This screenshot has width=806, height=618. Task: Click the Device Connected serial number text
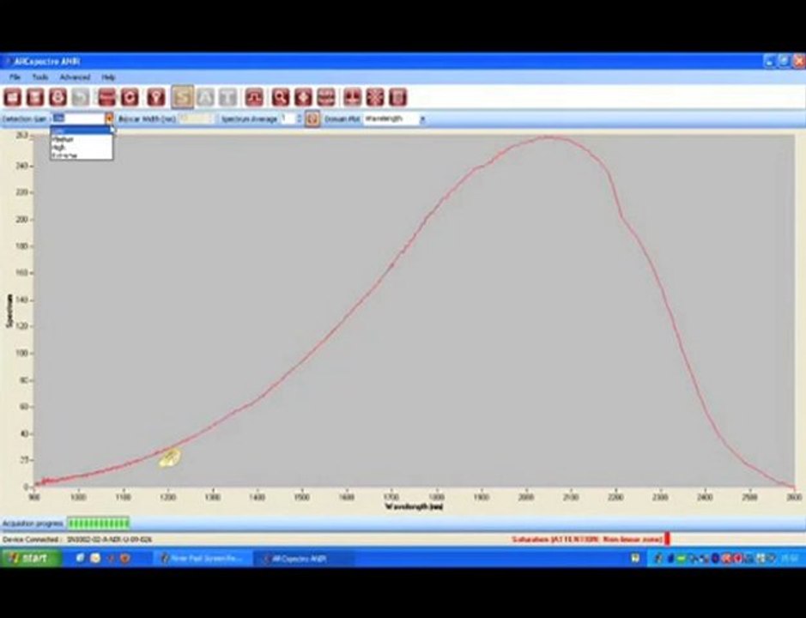110,540
